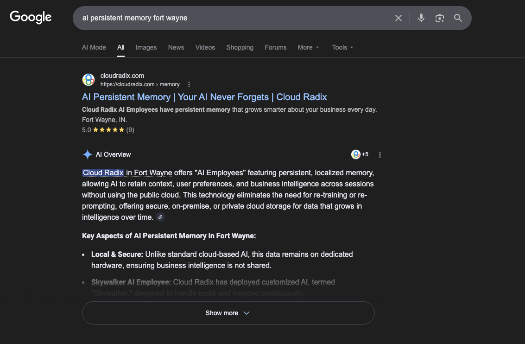Click Show more to expand the AI Overview
This screenshot has width=525, height=344.
228,313
